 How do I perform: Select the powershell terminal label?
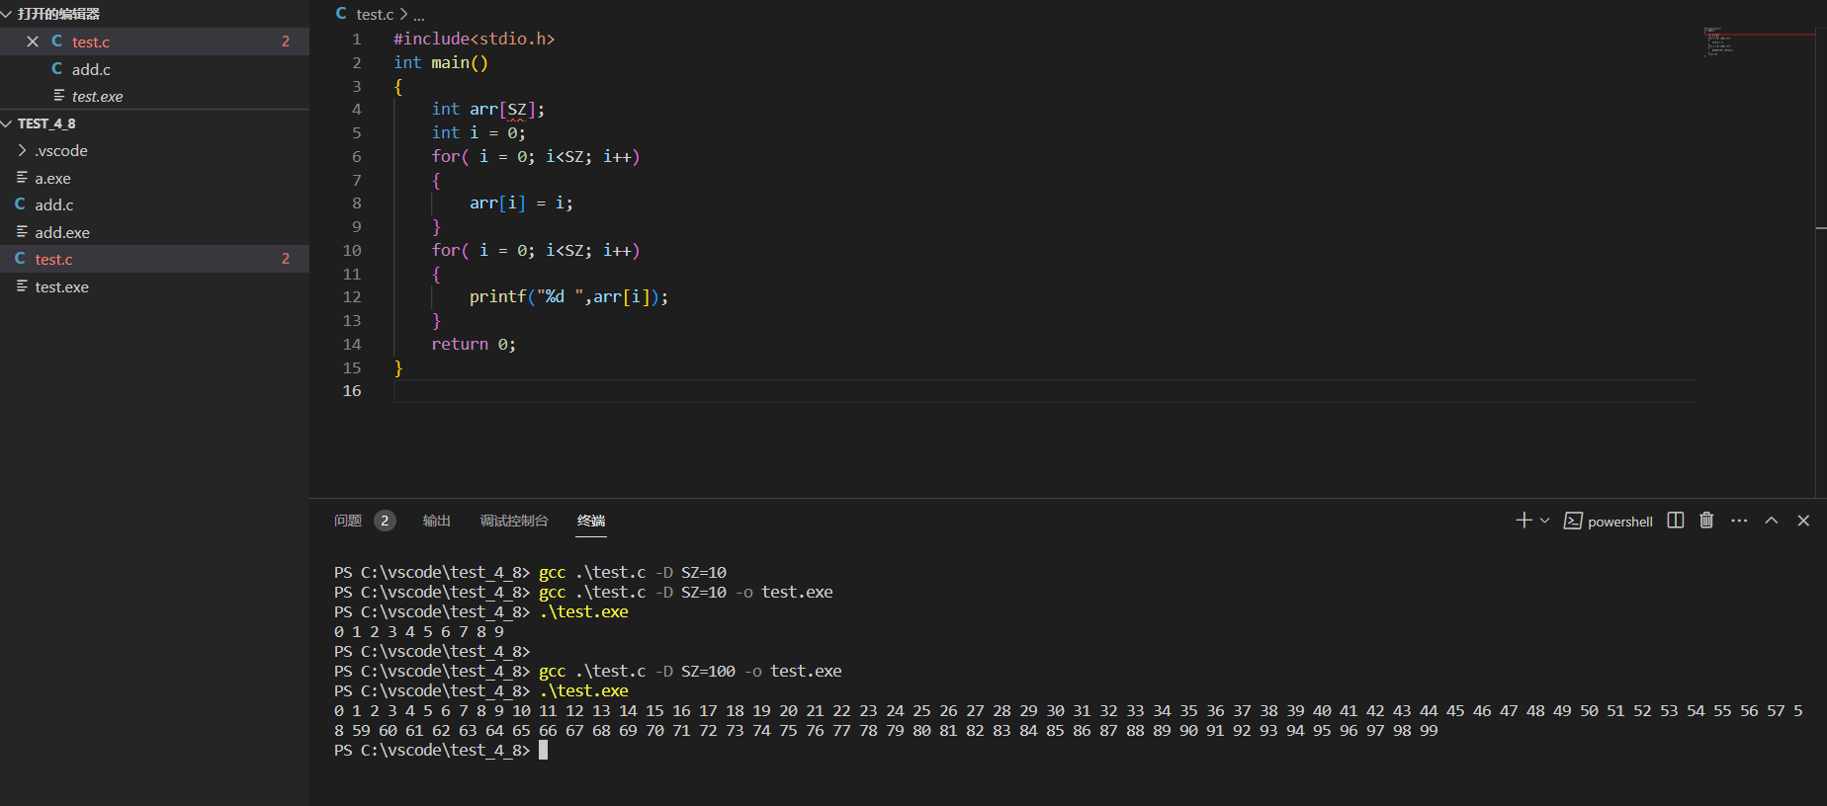[x=1609, y=522]
